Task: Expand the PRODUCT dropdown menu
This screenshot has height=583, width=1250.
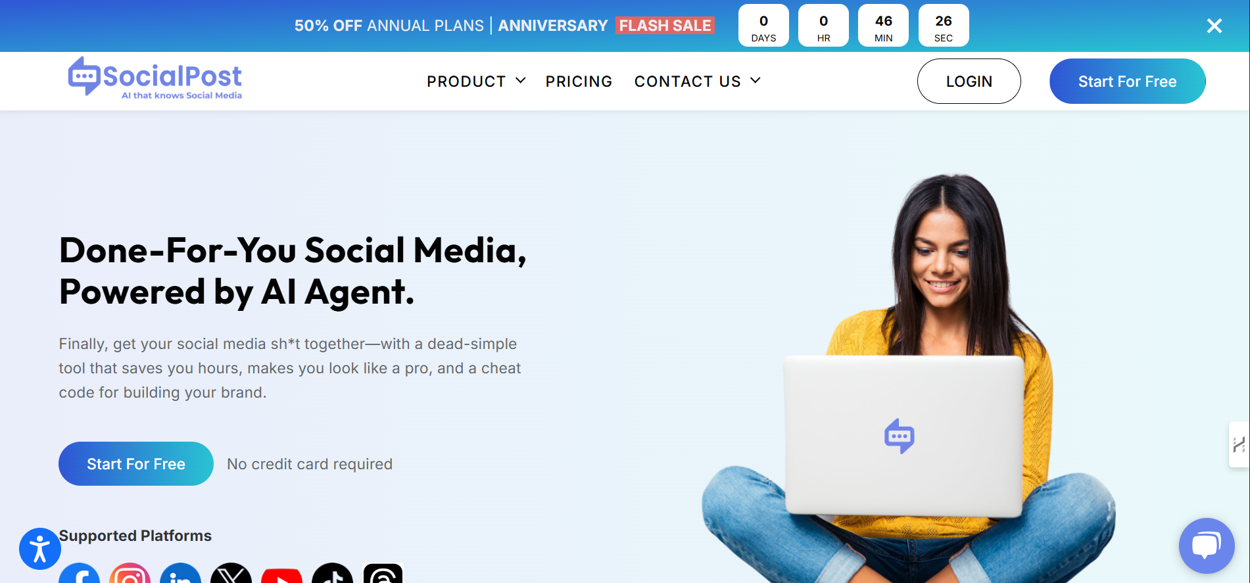Action: pyautogui.click(x=476, y=82)
